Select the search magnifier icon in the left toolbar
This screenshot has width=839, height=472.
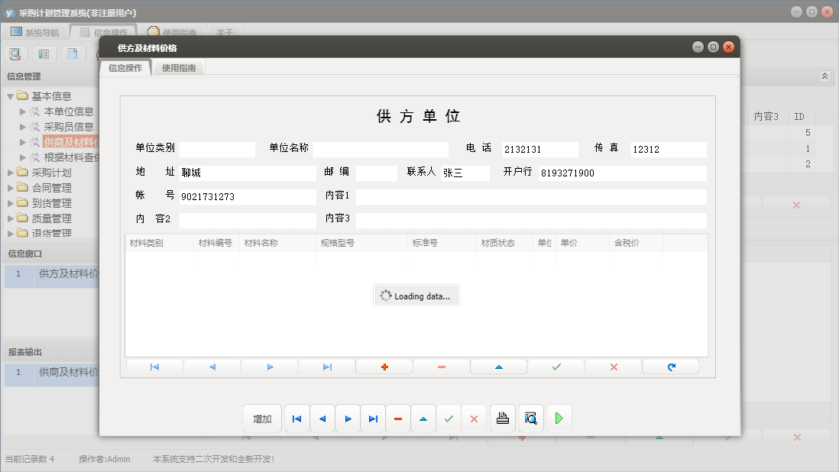pyautogui.click(x=15, y=53)
